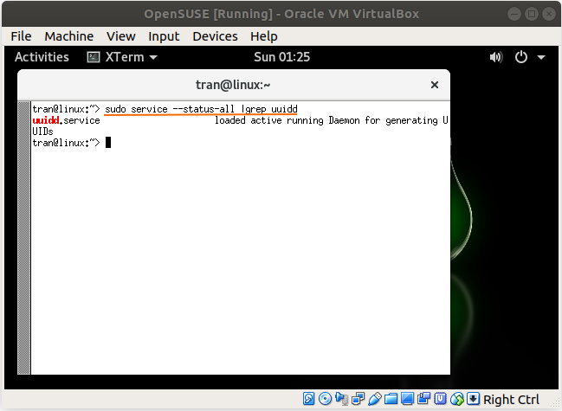Click the red uuidd match in output
562x411 pixels.
[x=46, y=120]
